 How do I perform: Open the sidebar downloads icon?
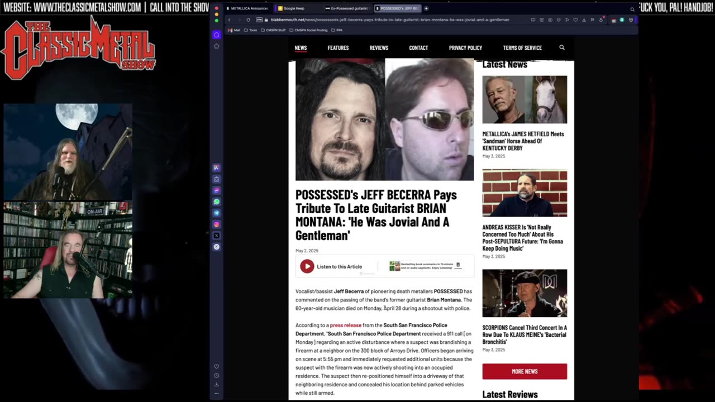pyautogui.click(x=217, y=384)
